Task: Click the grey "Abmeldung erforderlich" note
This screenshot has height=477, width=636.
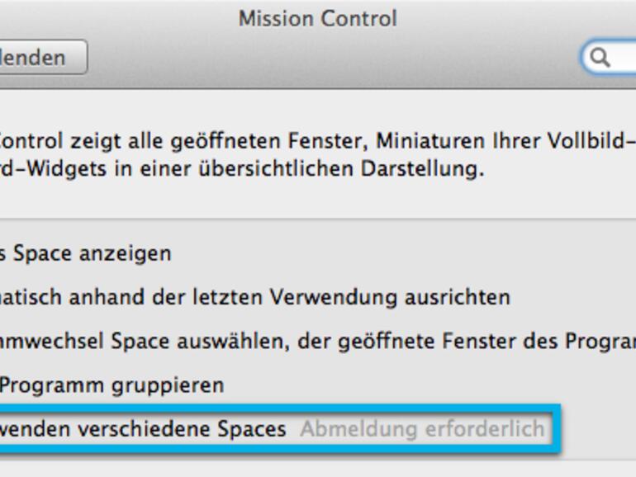Action: tap(422, 429)
